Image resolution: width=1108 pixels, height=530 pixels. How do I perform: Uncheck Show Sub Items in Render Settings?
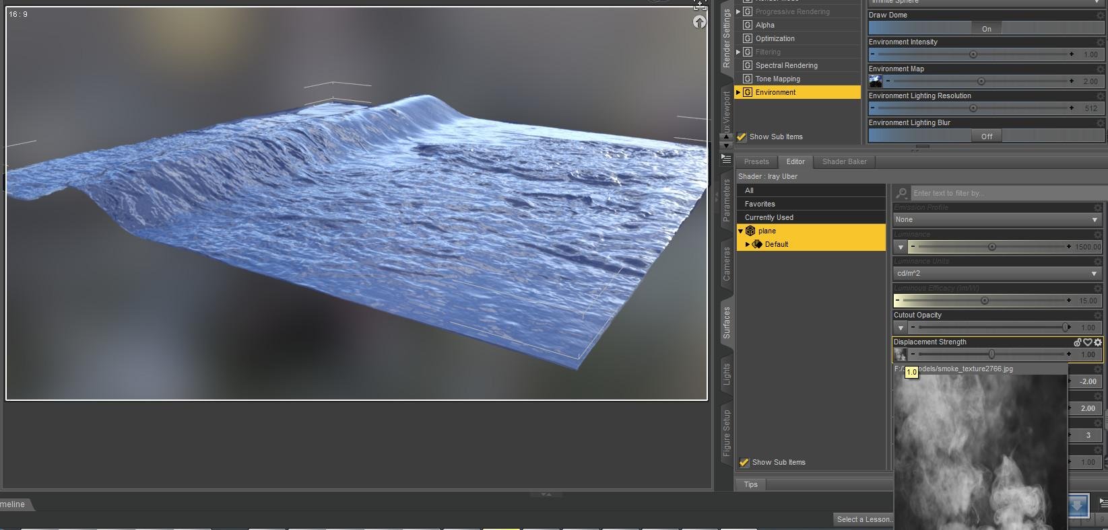(742, 137)
